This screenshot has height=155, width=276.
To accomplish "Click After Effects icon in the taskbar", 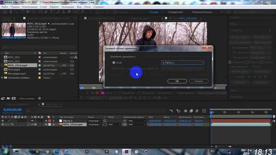I will tap(126, 152).
